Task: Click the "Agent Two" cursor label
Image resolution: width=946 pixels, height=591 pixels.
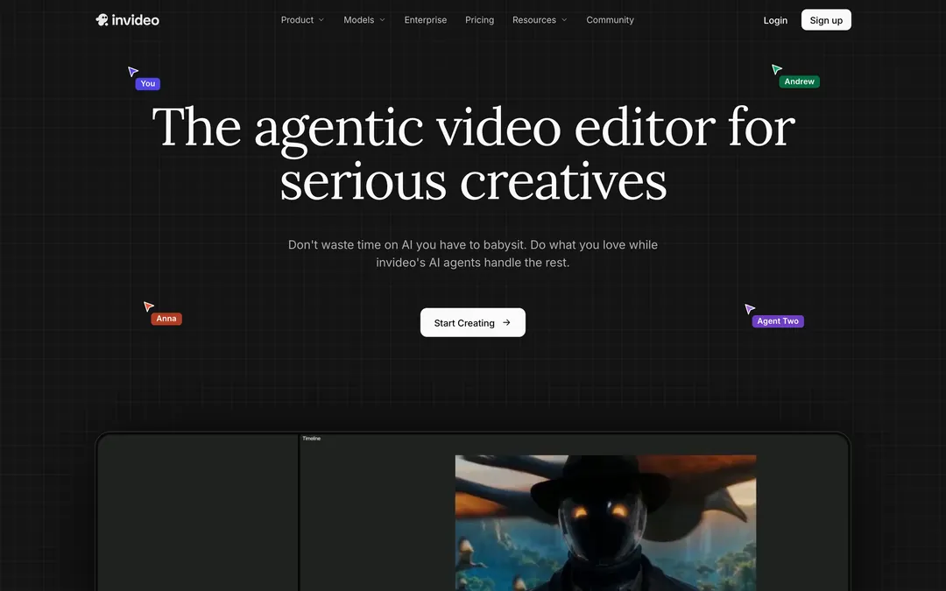Action: click(x=778, y=321)
